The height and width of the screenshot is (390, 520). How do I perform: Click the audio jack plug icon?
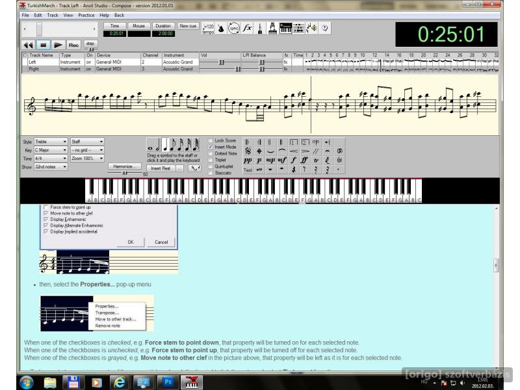[x=260, y=29]
